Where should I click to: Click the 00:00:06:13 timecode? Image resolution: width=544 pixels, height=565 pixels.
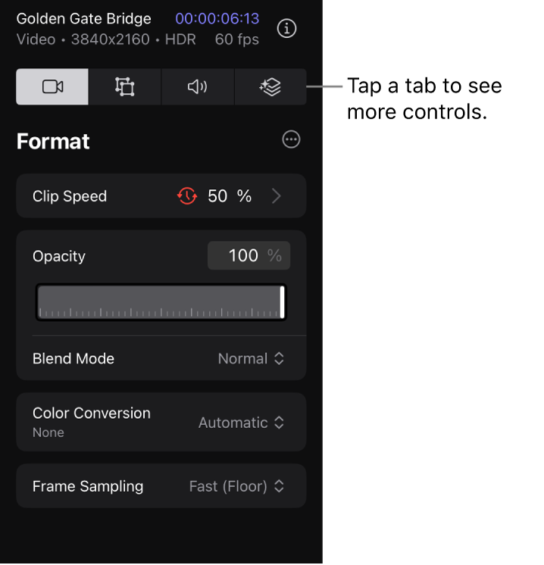click(217, 18)
